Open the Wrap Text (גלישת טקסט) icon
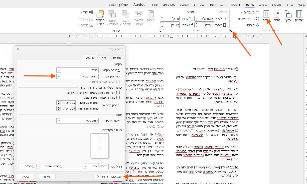The width and height of the screenshot is (307, 184). click(139, 18)
